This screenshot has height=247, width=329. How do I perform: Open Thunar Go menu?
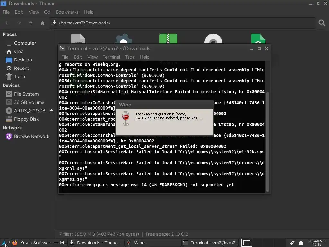[x=47, y=12]
